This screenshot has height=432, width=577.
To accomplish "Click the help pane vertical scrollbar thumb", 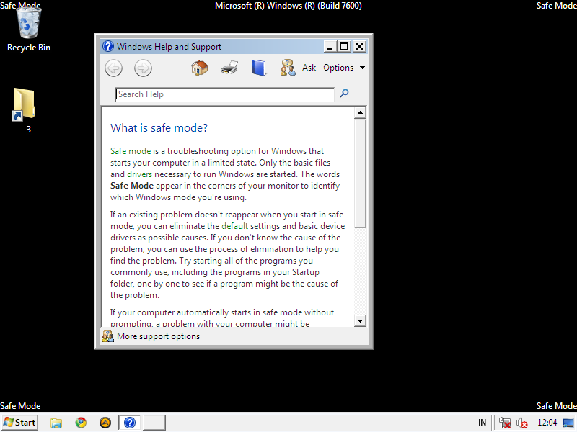I will click(x=360, y=173).
